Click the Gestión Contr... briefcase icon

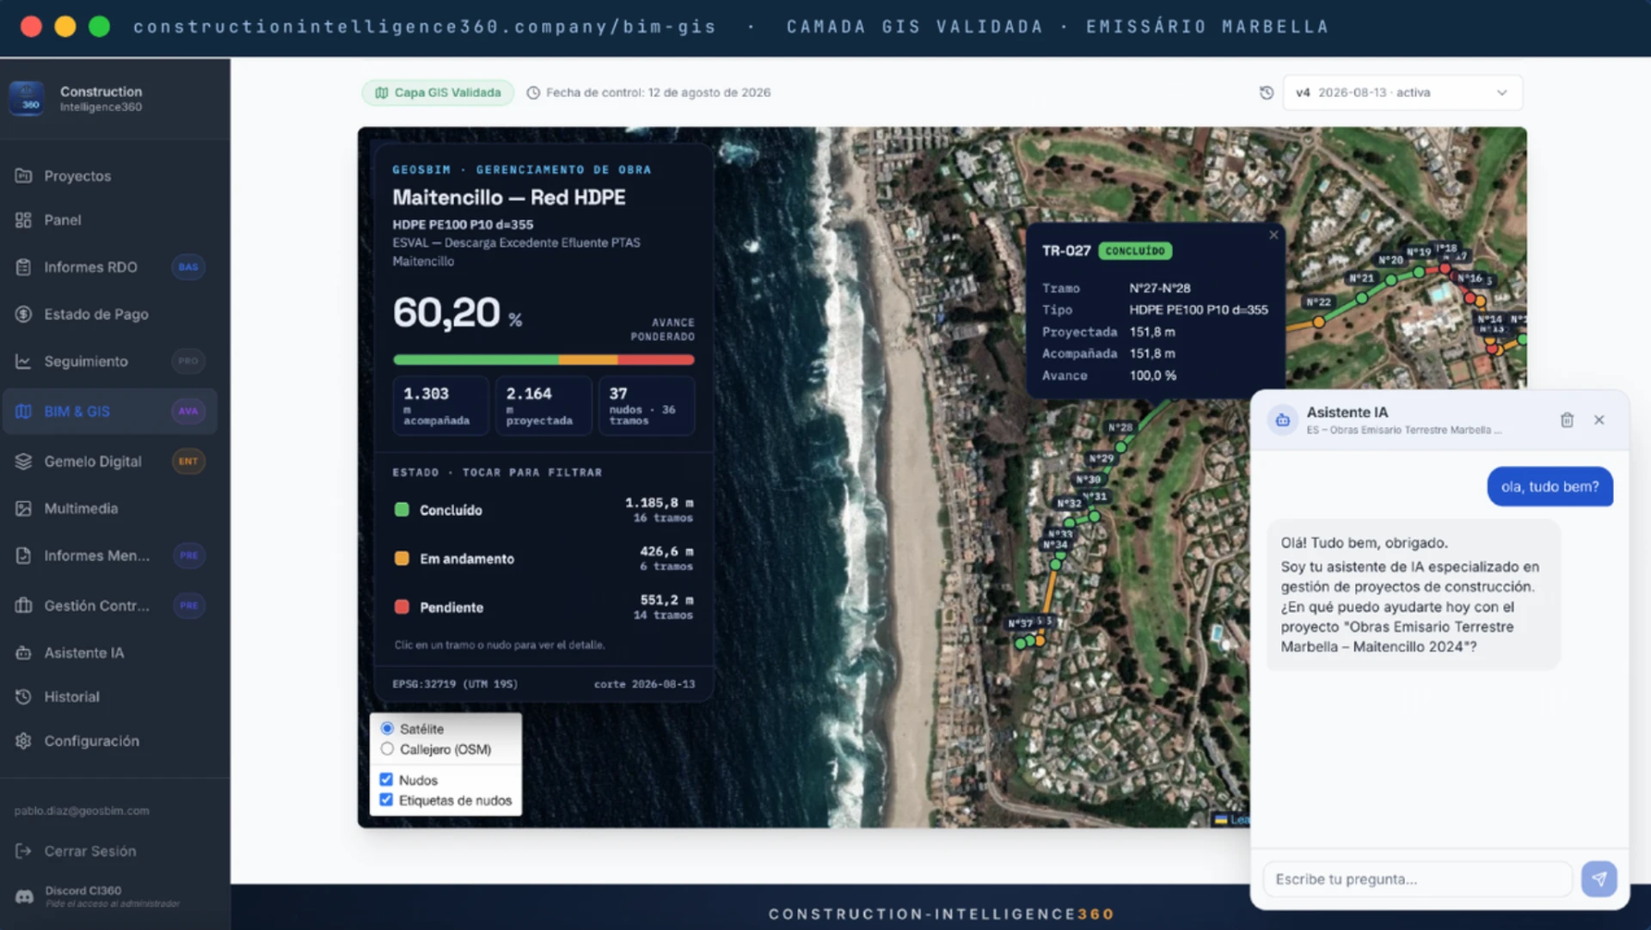tap(23, 606)
